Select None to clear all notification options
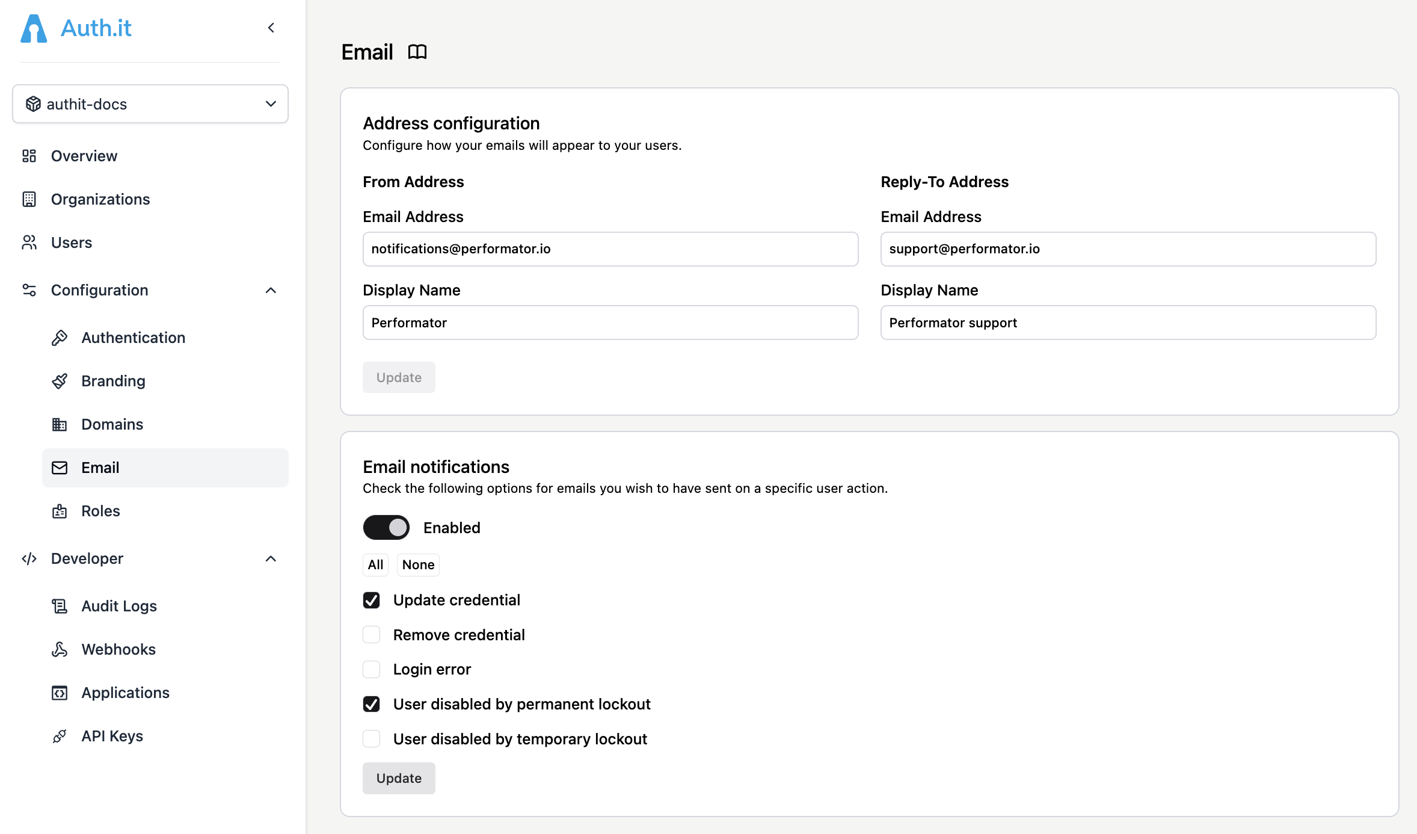The image size is (1417, 834). pos(417,564)
